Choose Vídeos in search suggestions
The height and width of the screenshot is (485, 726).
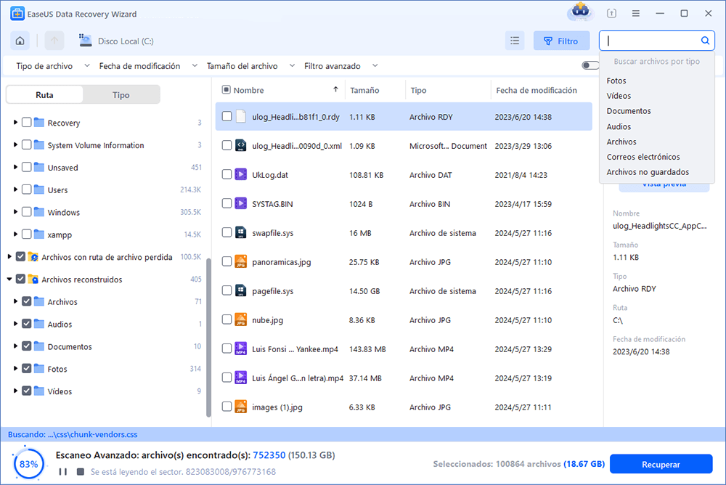click(619, 96)
